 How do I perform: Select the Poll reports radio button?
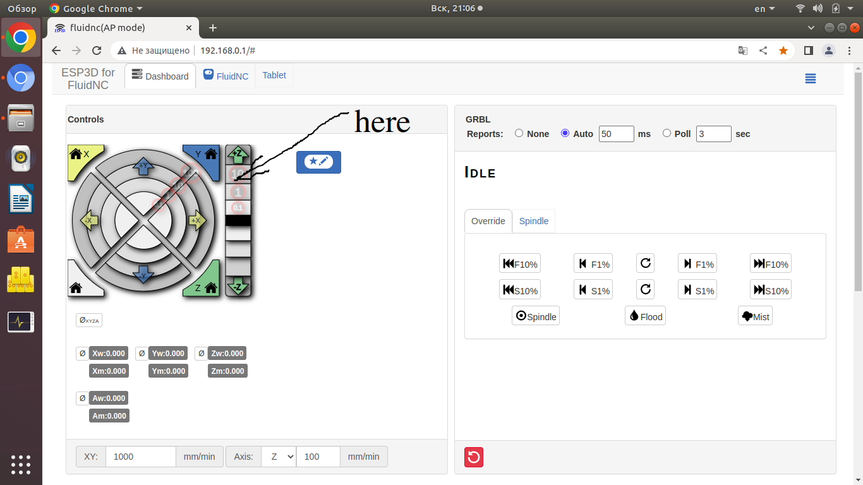[667, 133]
